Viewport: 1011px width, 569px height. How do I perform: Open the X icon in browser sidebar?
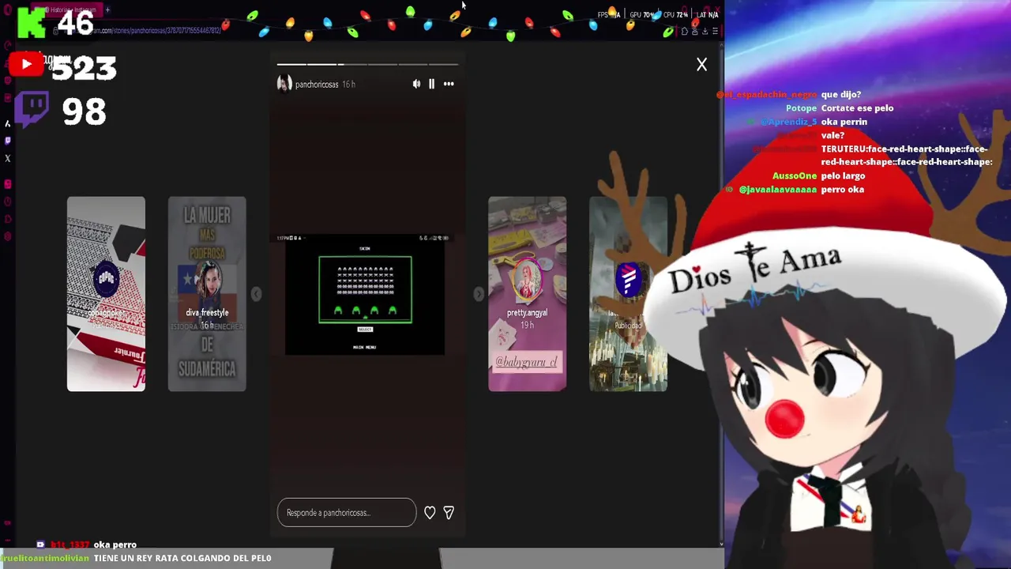pos(8,158)
